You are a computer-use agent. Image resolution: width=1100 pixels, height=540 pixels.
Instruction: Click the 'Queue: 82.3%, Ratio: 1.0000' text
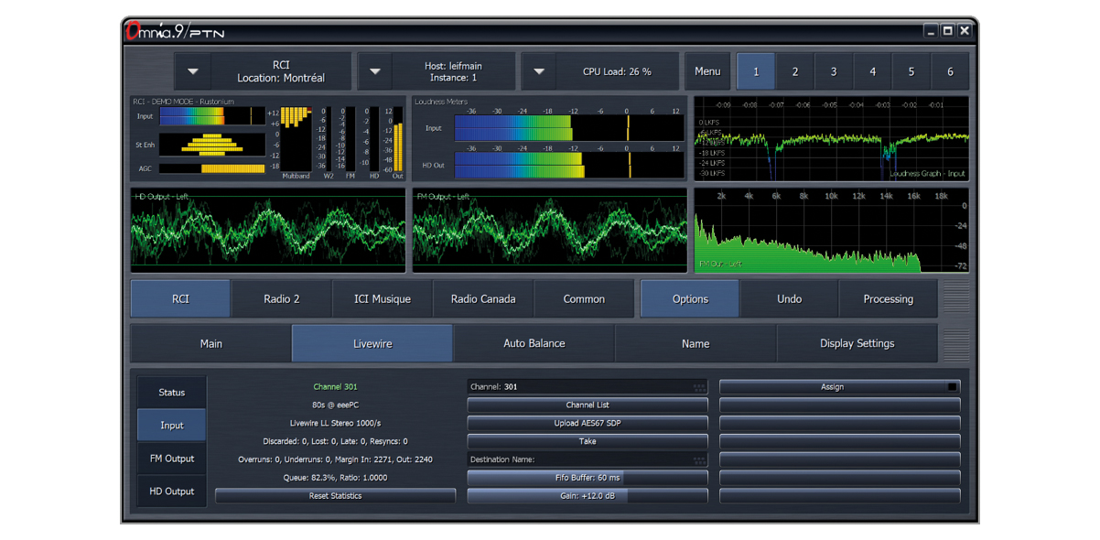[x=335, y=478]
